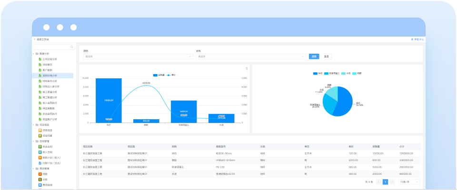Toggle the 采购量 series in bar legend
457x190 pixels.
[159, 75]
